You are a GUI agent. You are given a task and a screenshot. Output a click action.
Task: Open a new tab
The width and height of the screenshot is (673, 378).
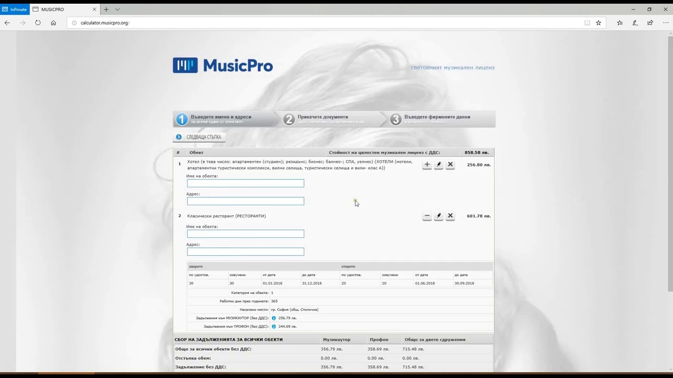click(x=106, y=9)
